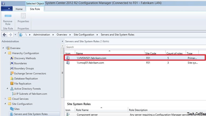Viewport: 206px width, 116px height.
Task: Click Overview in the breadcrumb
Action: coord(62,35)
